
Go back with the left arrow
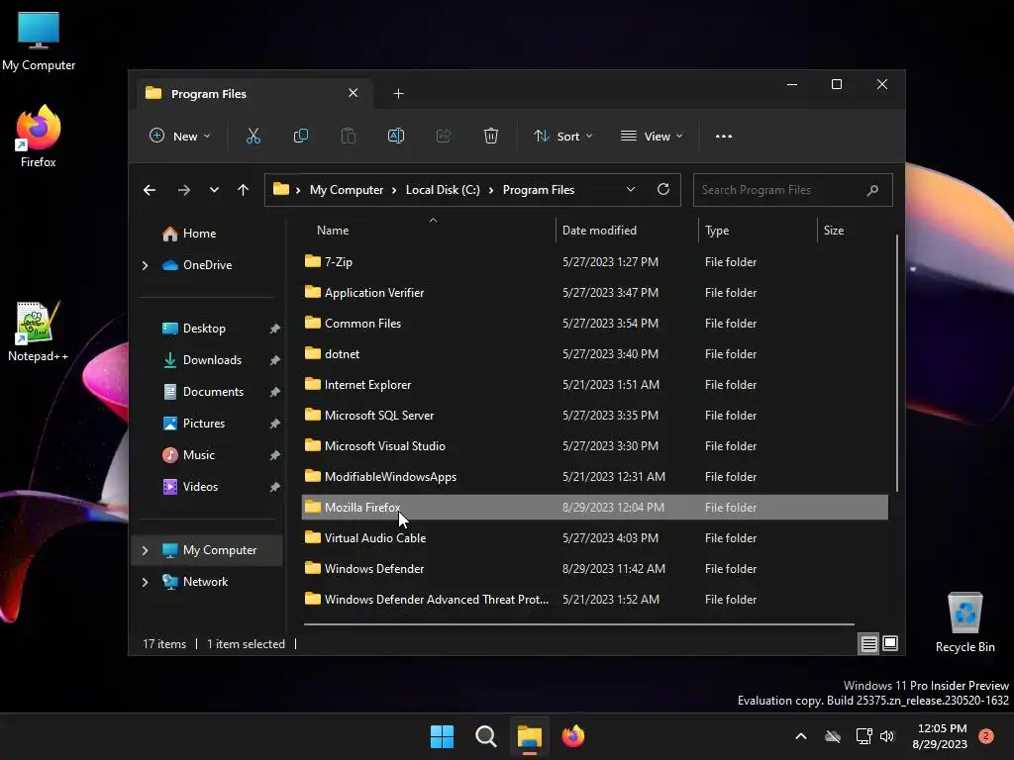click(150, 190)
